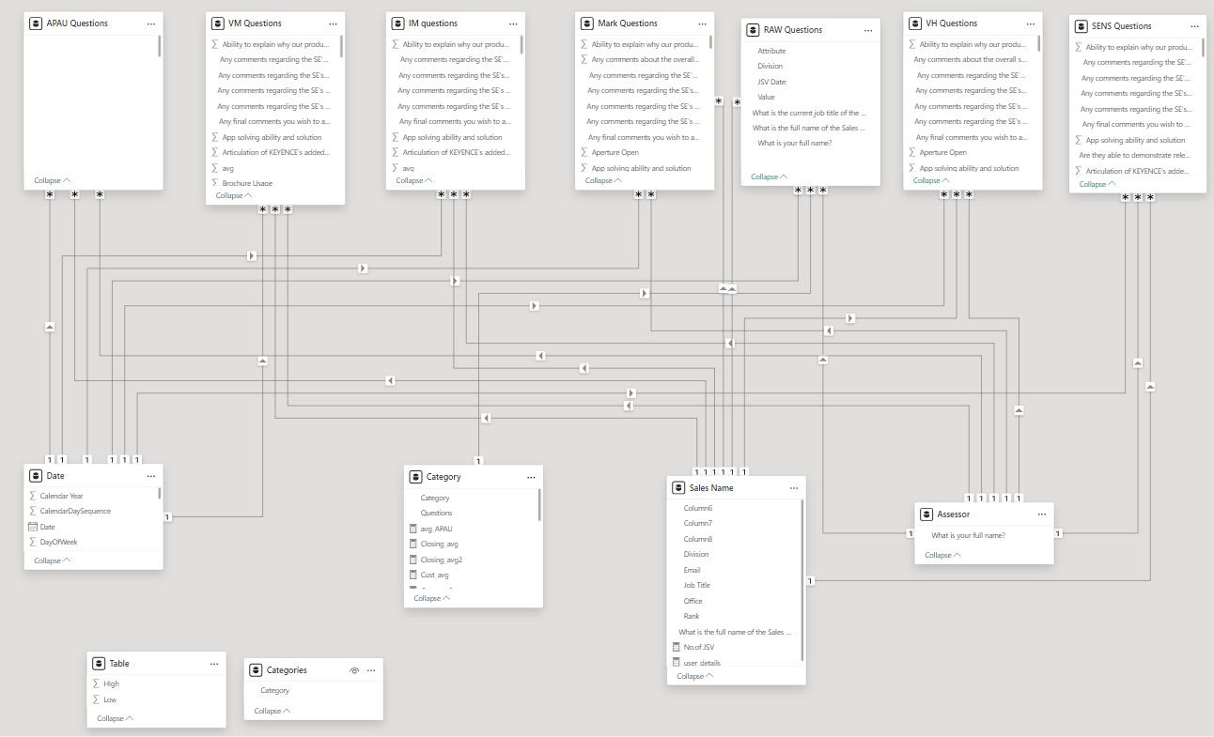Screen dimensions: 1214x737
Task: Open more options for Category table
Action: tap(531, 477)
